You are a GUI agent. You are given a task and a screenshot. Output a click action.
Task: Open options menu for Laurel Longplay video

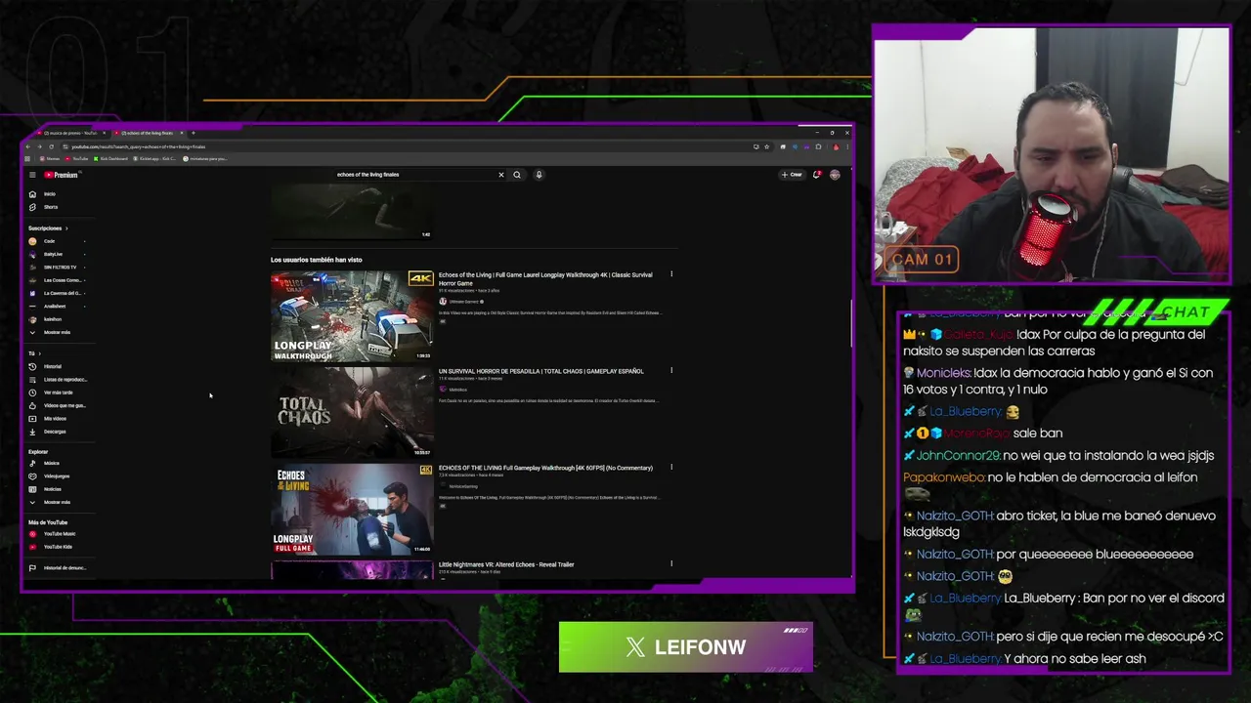coord(671,274)
